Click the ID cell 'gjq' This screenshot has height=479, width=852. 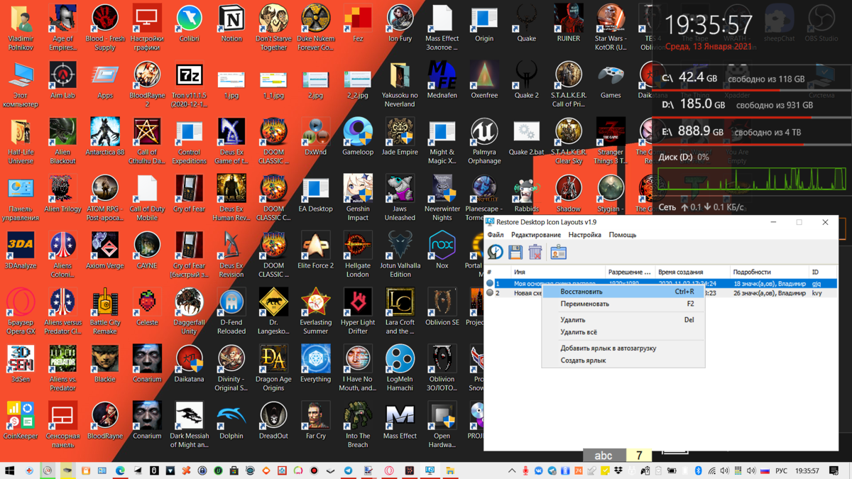point(816,284)
